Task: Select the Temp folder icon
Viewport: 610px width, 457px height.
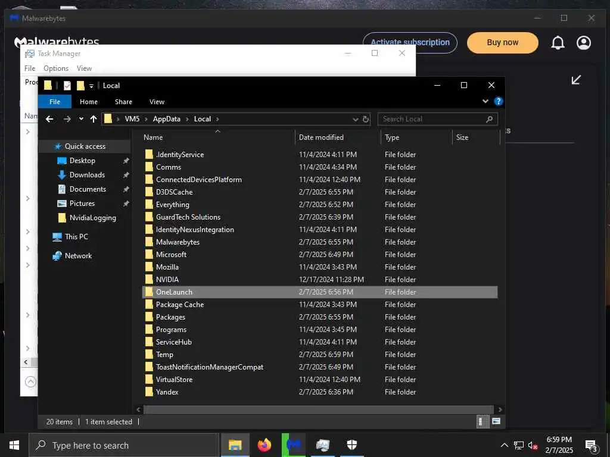Action: click(x=149, y=355)
